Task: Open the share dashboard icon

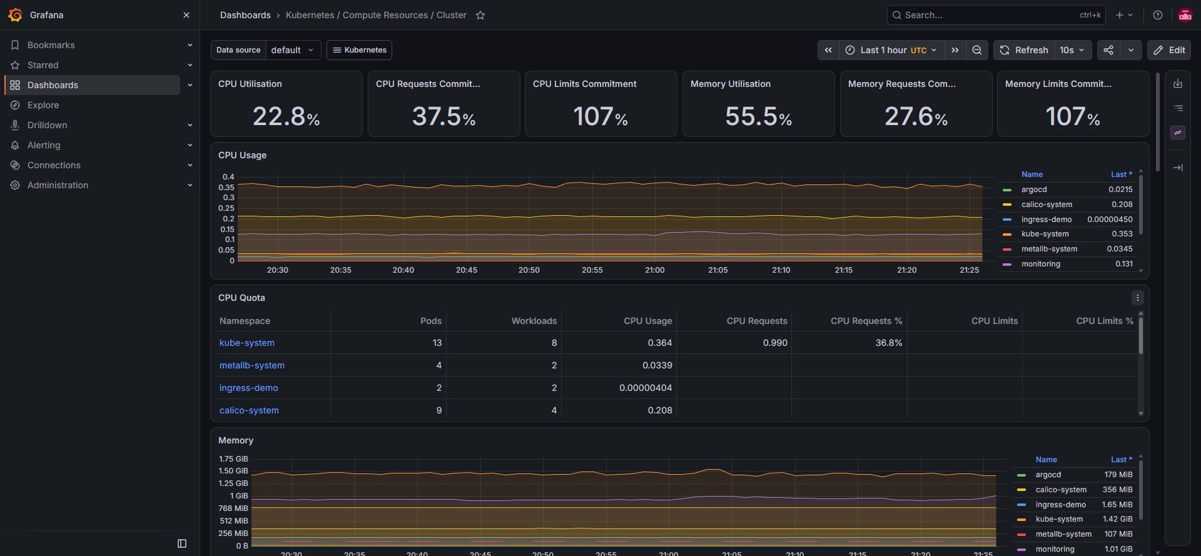Action: tap(1108, 50)
